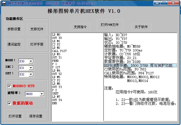181x125 pixels.
Task: Show supported instructions via 支持指令
Action: [x=80, y=27]
